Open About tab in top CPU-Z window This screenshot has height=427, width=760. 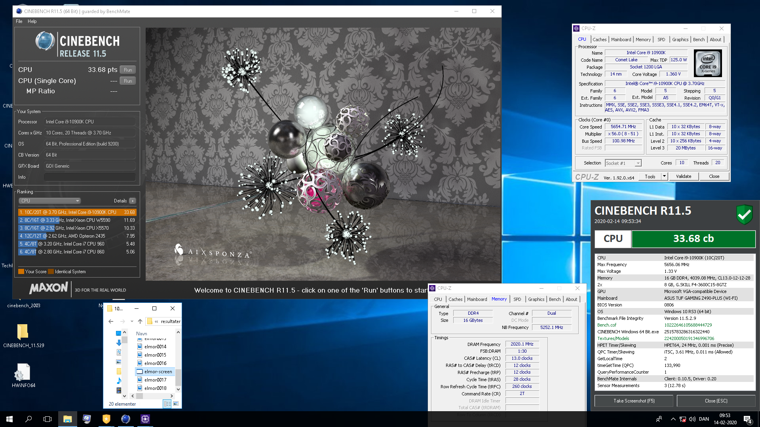[x=715, y=40]
